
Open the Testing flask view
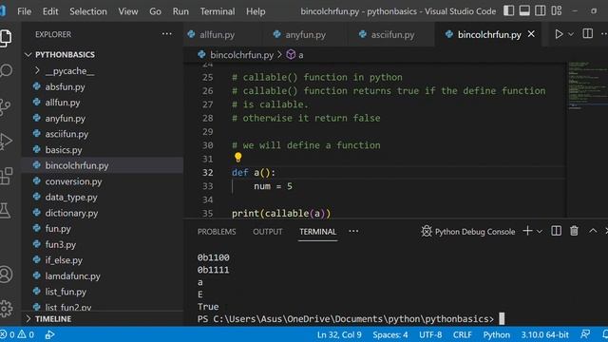5,210
